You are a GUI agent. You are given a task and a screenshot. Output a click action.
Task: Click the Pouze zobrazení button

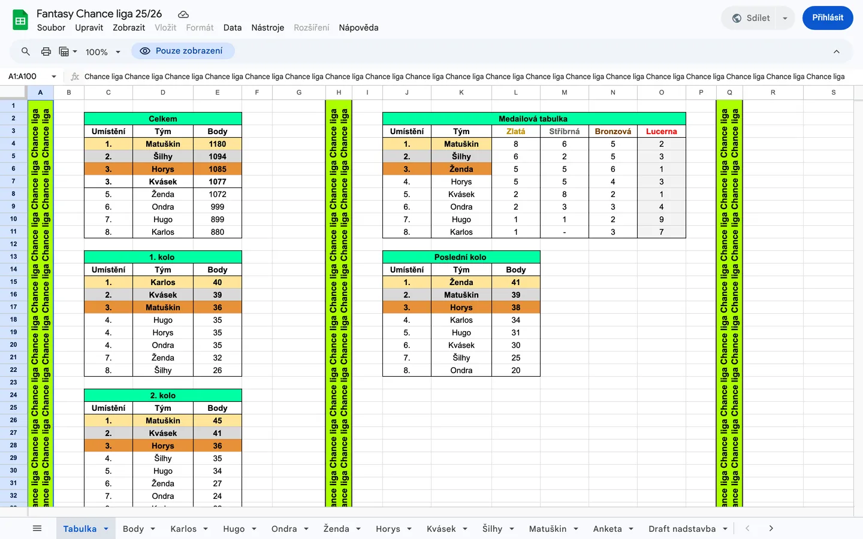[x=183, y=51]
